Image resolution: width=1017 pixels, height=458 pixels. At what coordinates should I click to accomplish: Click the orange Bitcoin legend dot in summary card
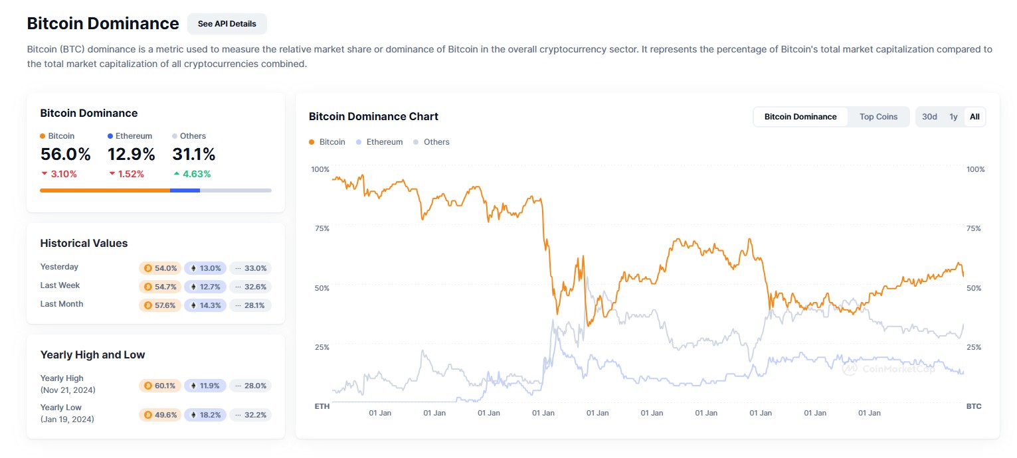click(44, 135)
